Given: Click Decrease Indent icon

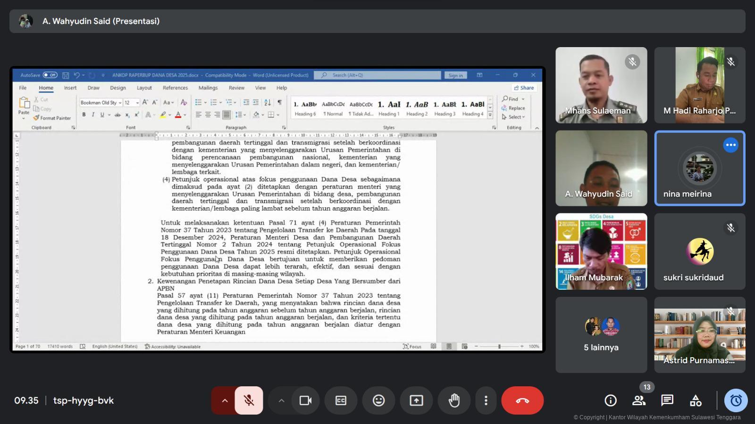Looking at the screenshot, I should [246, 102].
